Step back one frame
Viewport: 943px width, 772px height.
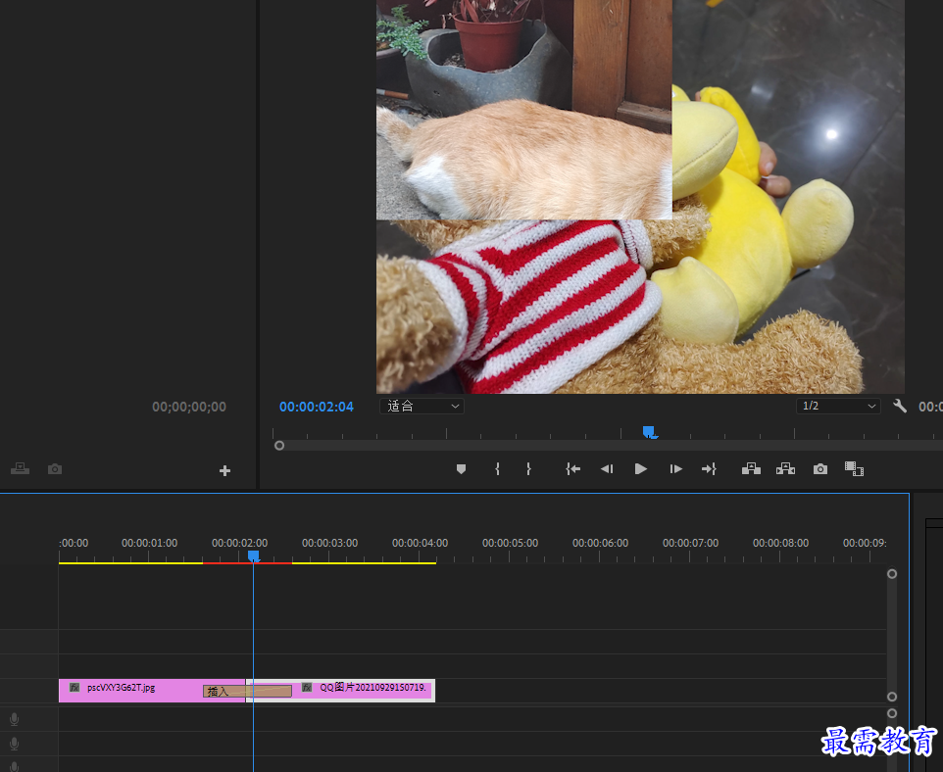coord(606,469)
